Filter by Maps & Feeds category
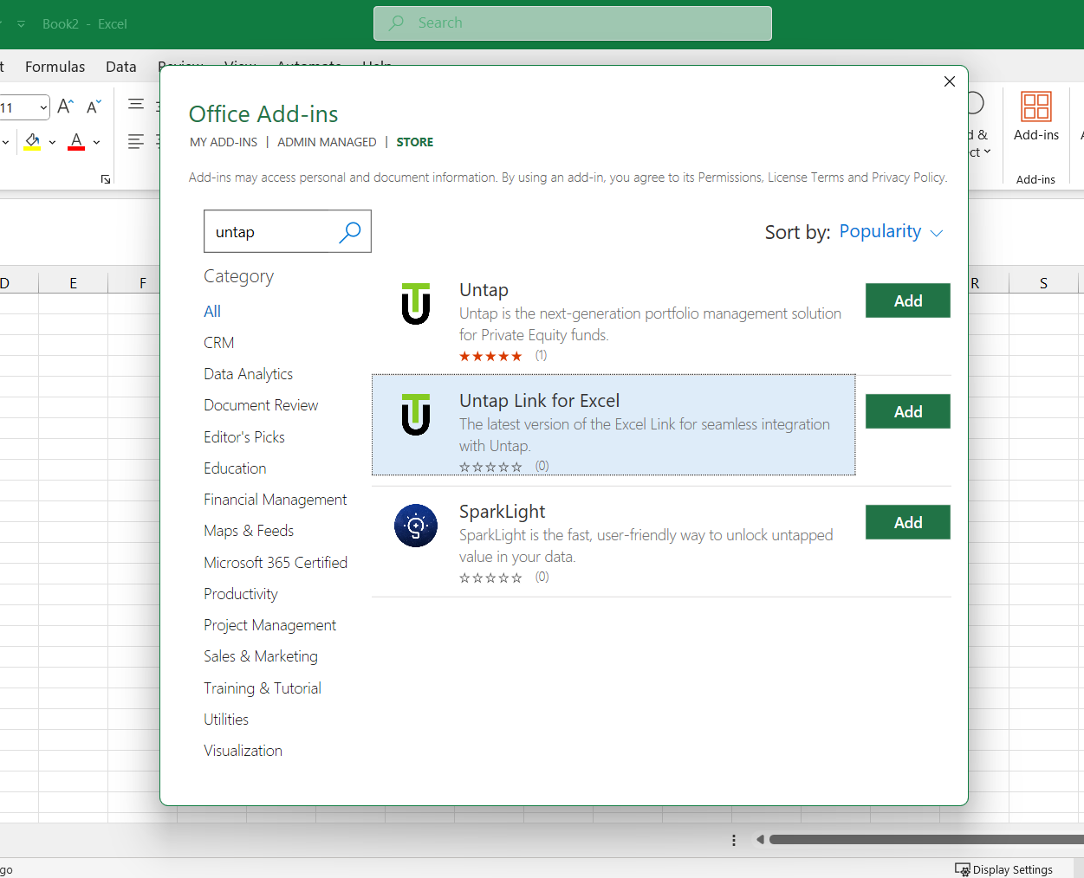 [249, 531]
